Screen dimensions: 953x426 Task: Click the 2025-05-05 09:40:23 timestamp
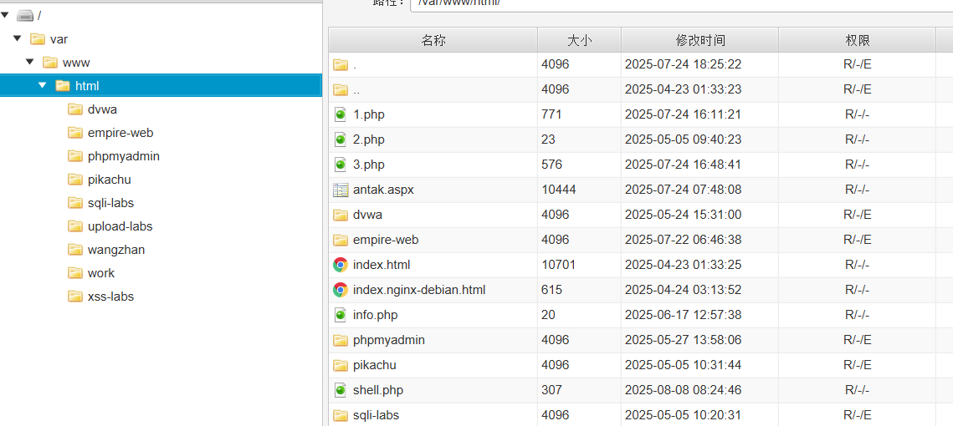point(683,139)
